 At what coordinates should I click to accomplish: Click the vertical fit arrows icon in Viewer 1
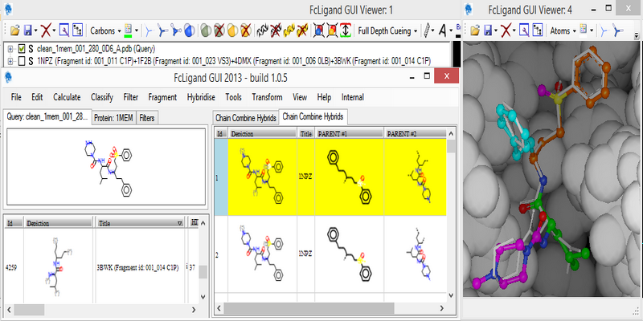tap(346, 31)
